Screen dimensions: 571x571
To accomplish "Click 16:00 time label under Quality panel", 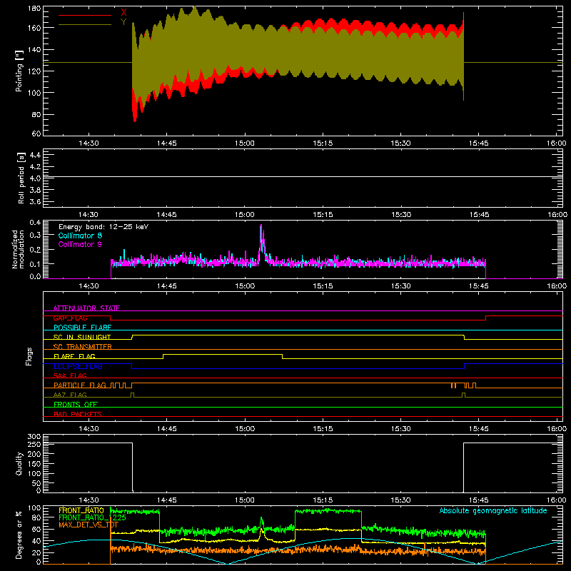I will (x=557, y=500).
